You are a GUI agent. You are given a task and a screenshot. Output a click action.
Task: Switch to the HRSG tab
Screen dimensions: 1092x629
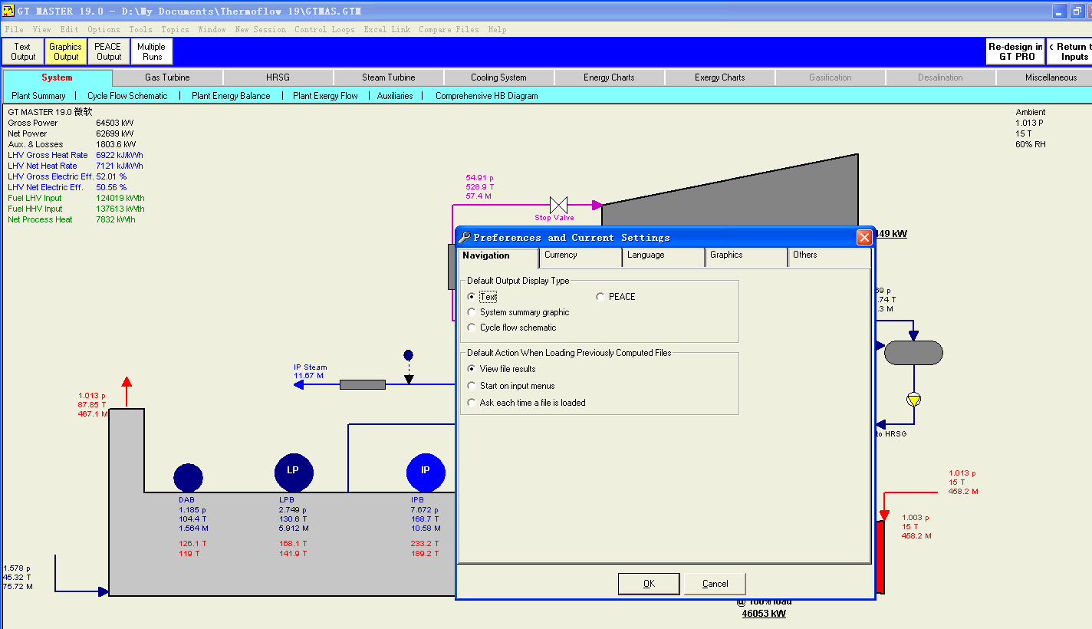pos(278,77)
